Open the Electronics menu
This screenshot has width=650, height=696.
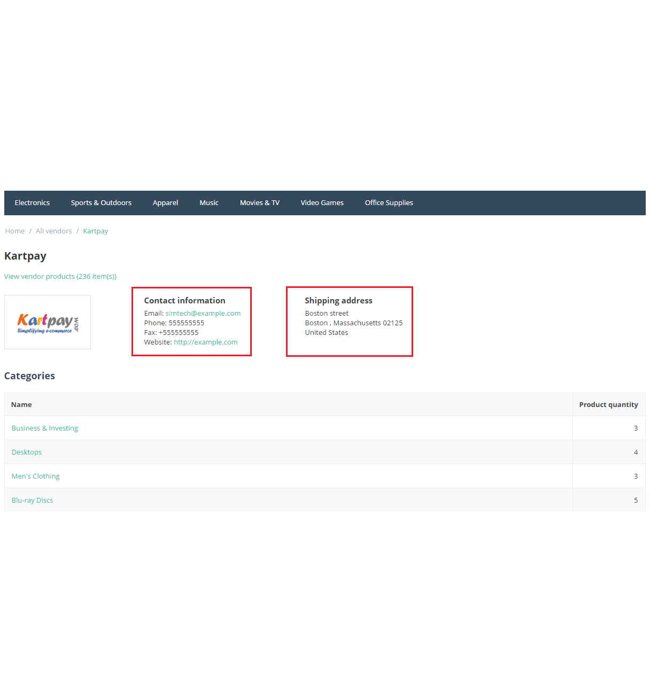32,203
